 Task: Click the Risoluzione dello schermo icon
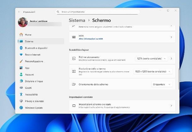(74, 71)
